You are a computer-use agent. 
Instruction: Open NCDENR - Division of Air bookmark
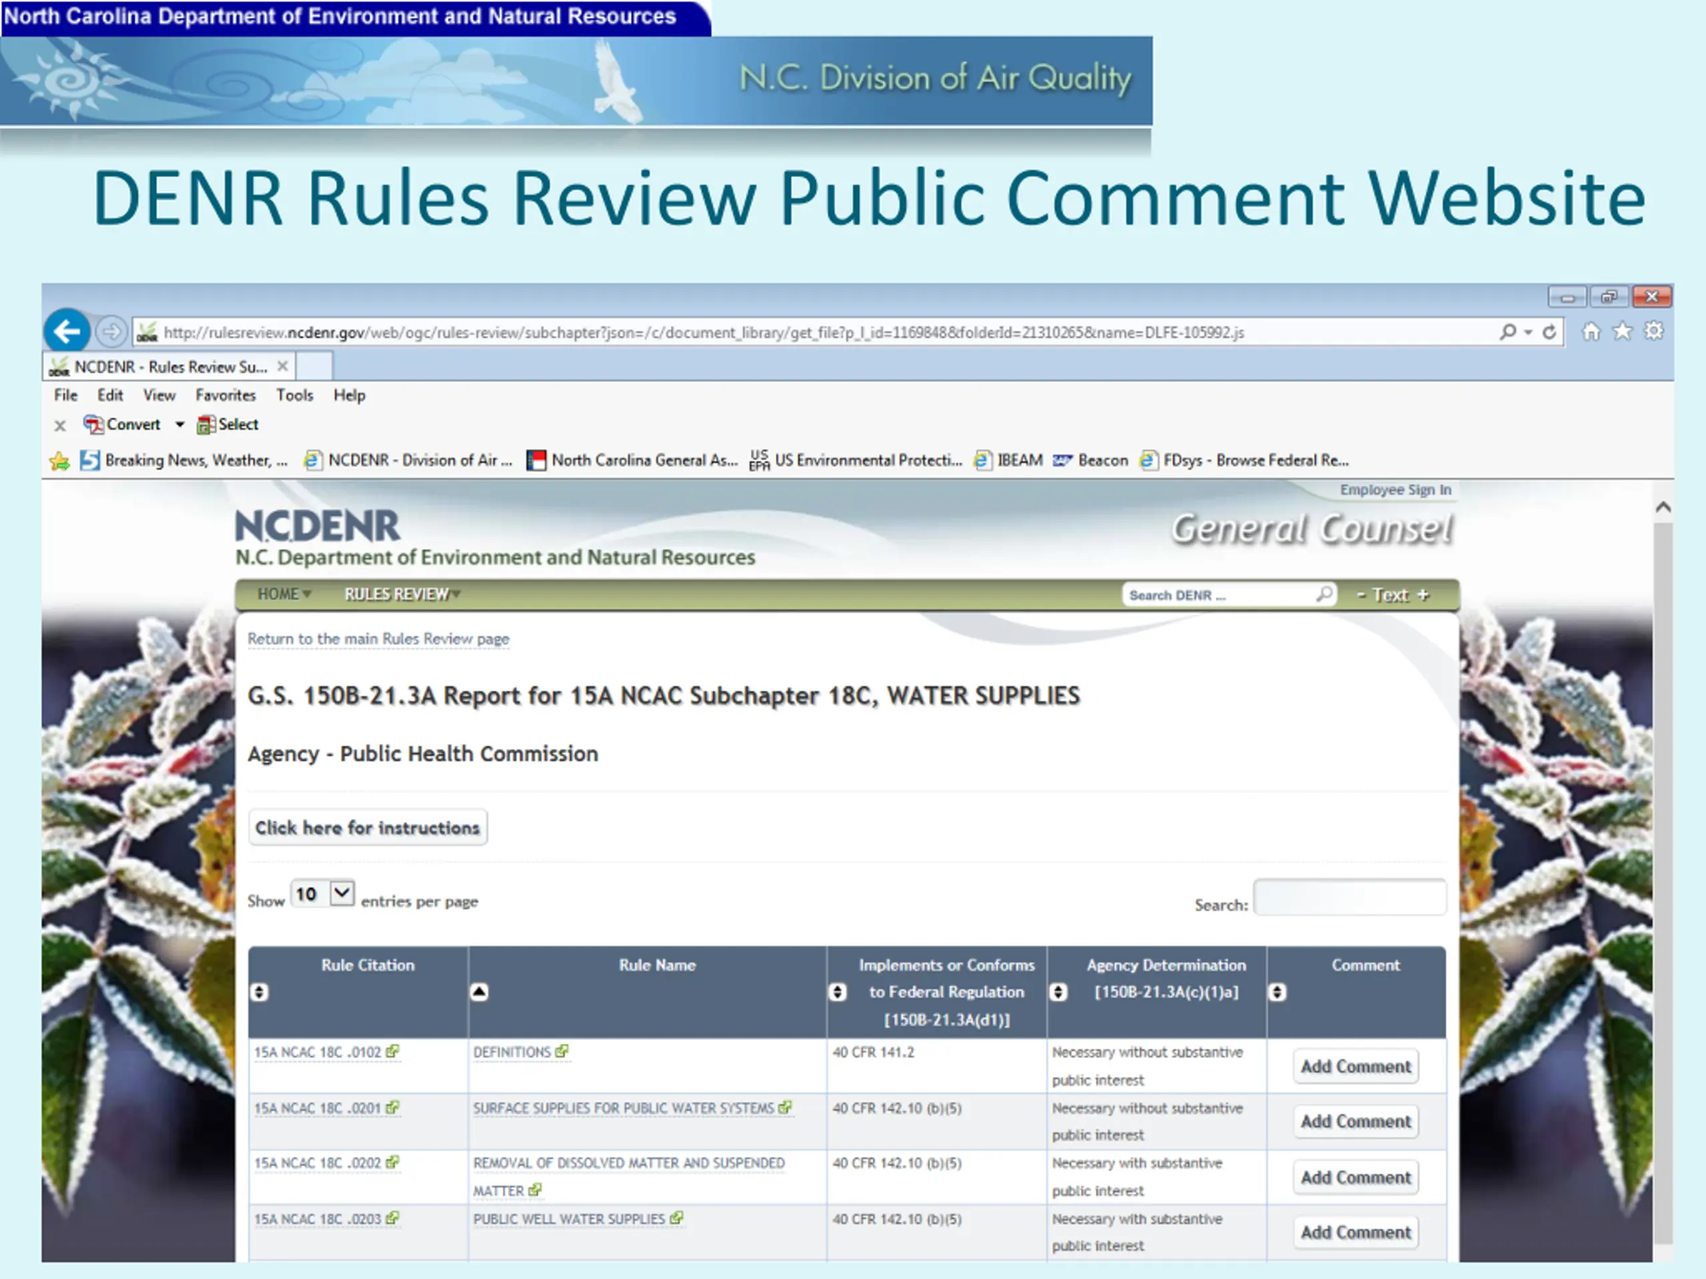[x=409, y=460]
